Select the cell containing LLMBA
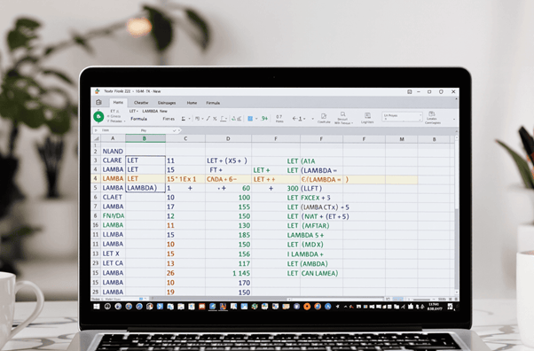Screen dimensions: 534x351 click(113, 235)
